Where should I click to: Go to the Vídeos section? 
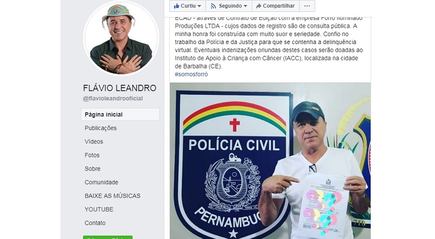(94, 142)
